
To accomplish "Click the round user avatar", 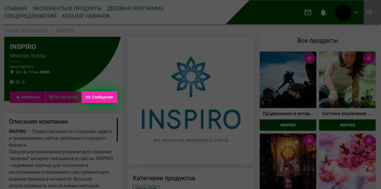I will [343, 12].
